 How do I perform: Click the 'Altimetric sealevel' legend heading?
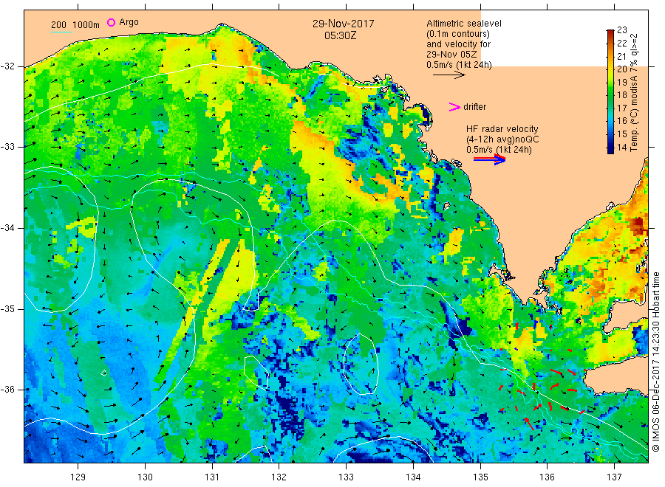[464, 24]
